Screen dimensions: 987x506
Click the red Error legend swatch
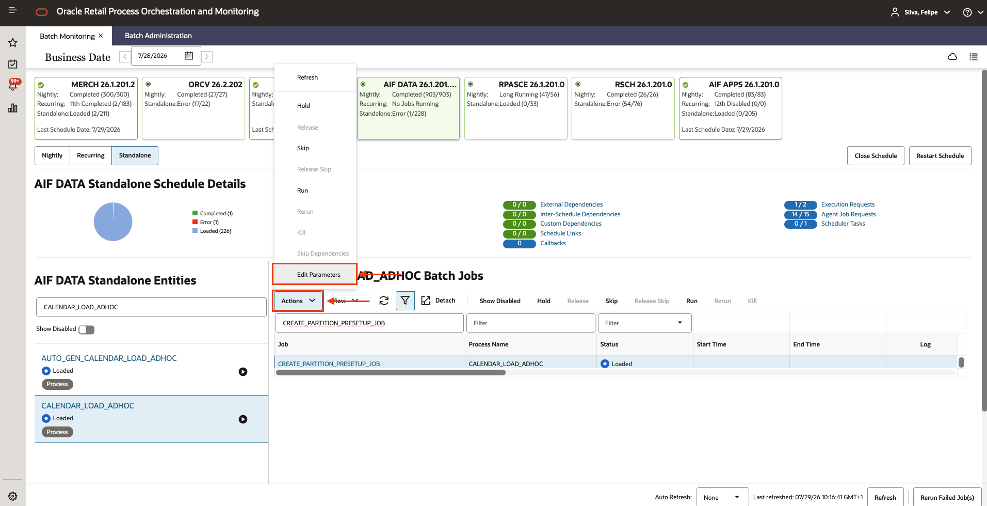coord(195,222)
